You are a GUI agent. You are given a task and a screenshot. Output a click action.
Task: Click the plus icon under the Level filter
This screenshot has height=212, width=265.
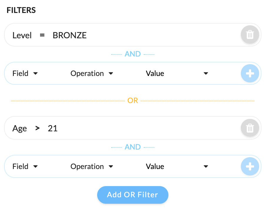(x=250, y=73)
